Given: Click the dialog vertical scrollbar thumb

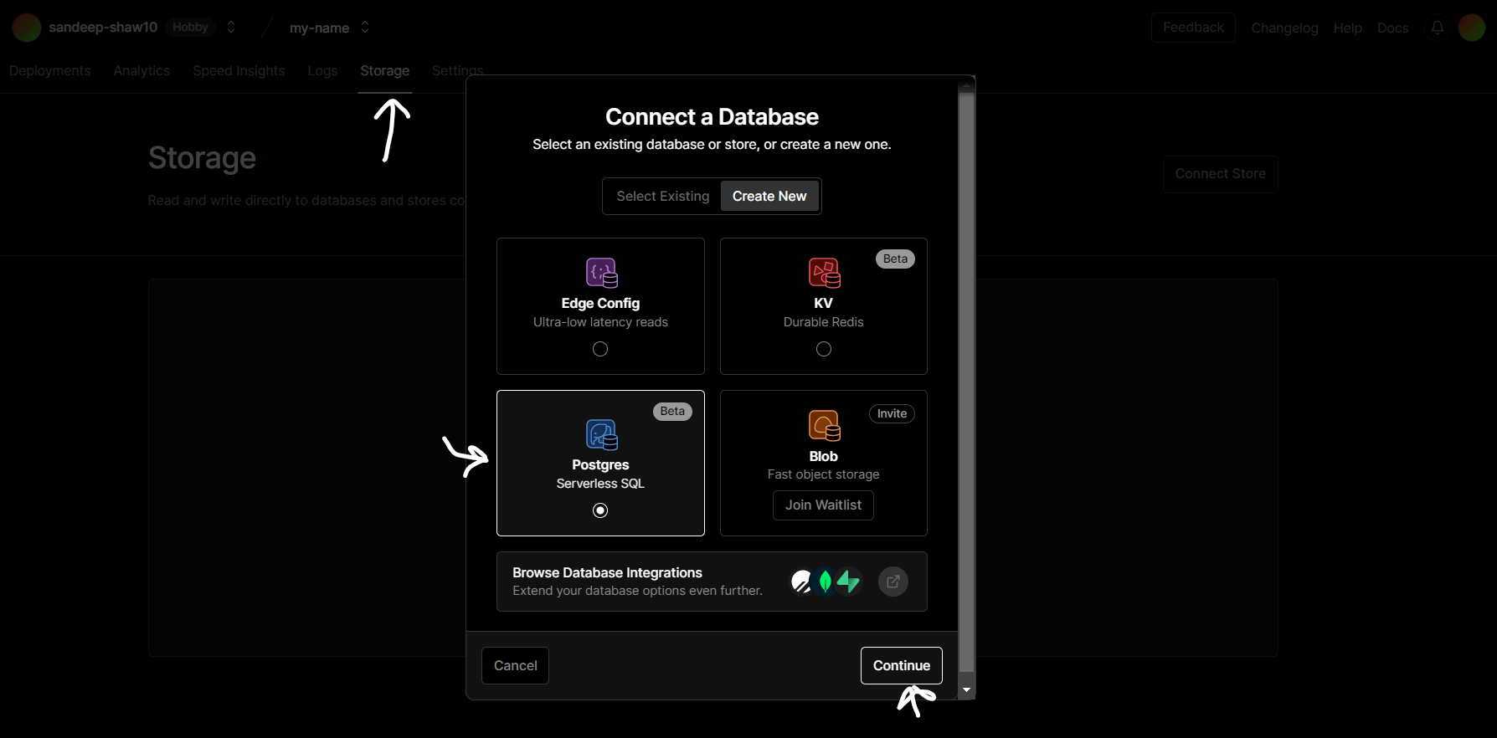Looking at the screenshot, I should [966, 382].
